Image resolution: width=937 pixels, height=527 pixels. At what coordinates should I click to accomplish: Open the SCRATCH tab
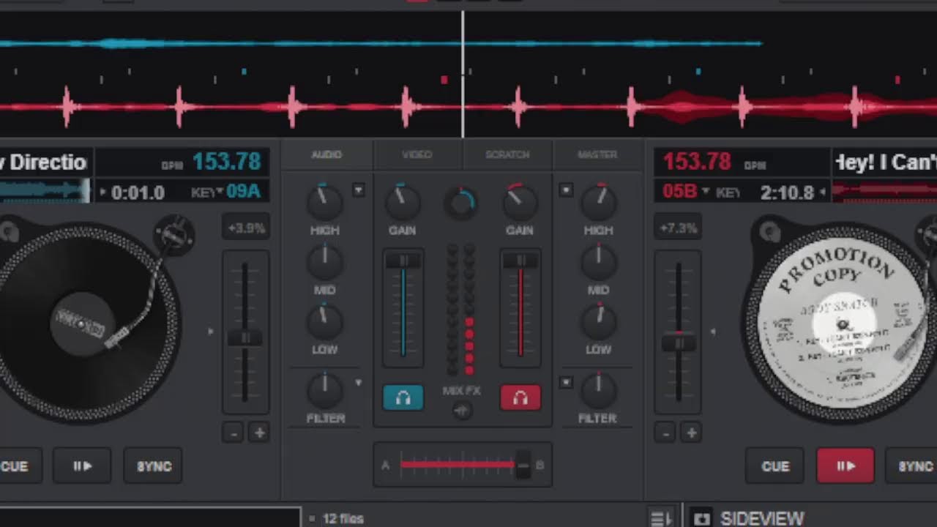507,154
